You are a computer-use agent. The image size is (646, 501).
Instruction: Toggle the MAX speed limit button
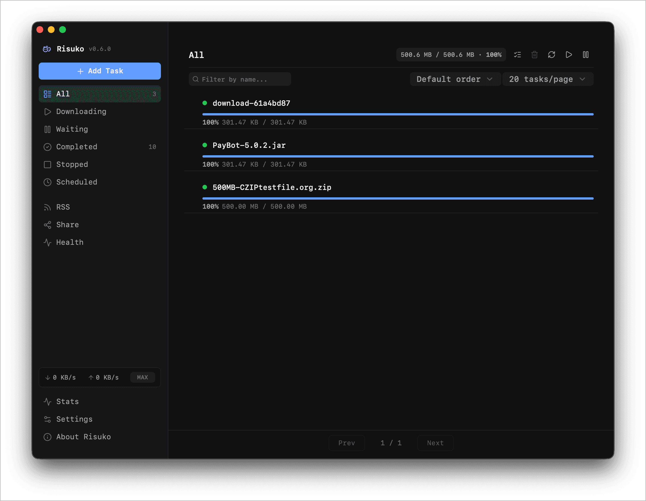142,377
